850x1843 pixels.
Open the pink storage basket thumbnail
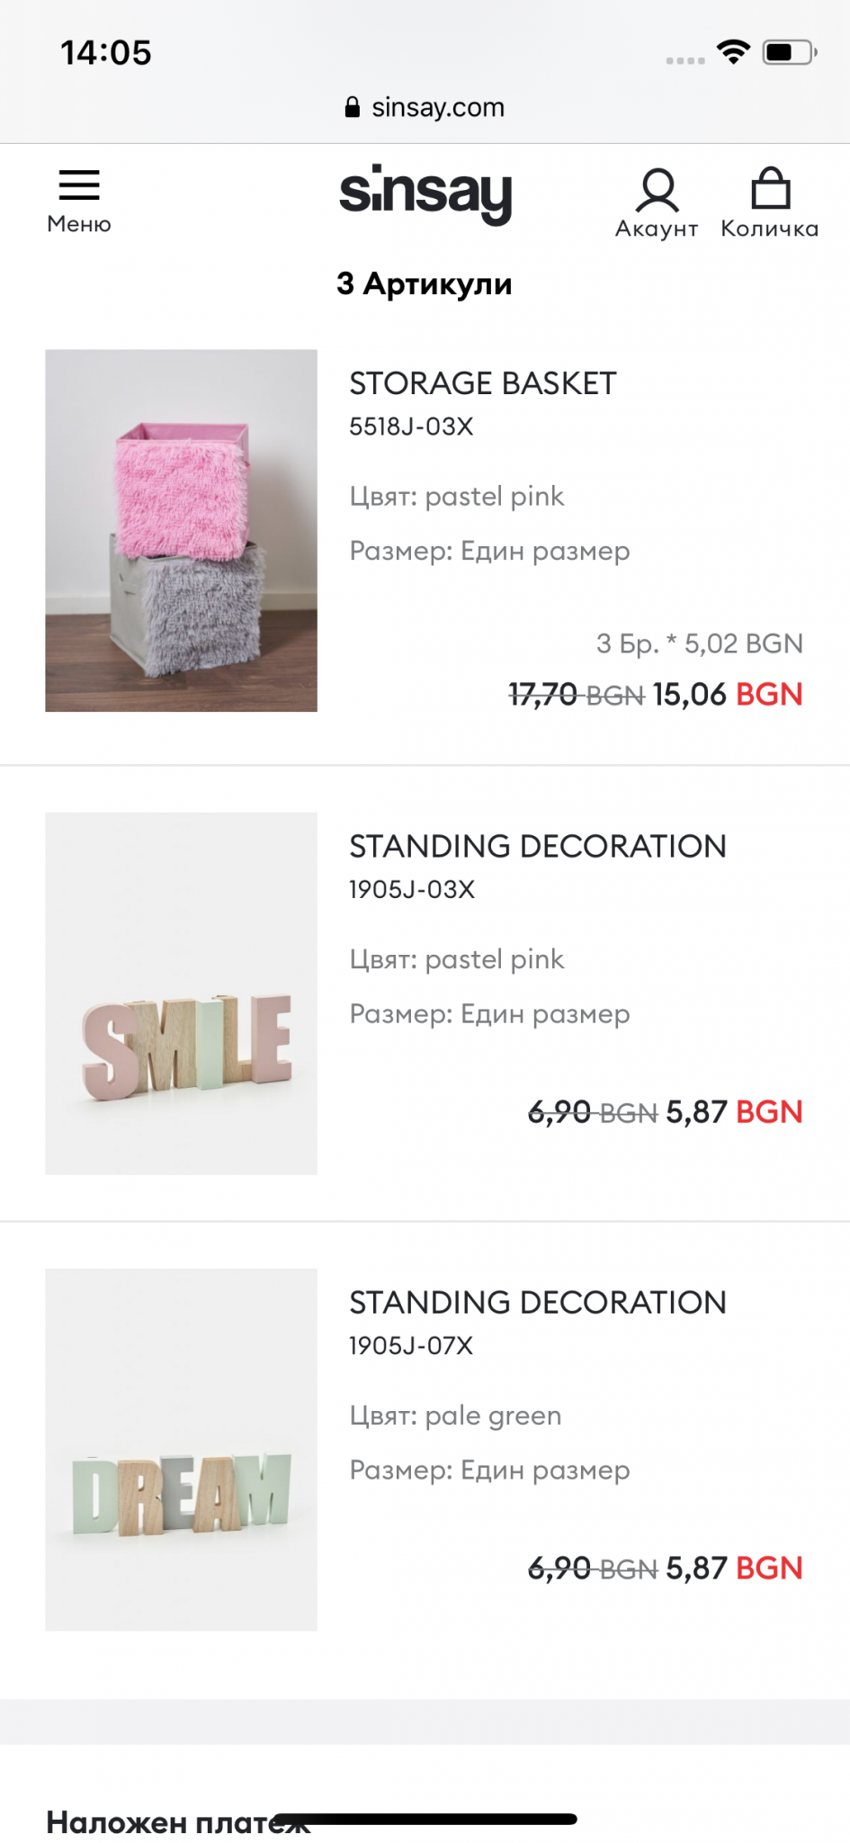(181, 530)
